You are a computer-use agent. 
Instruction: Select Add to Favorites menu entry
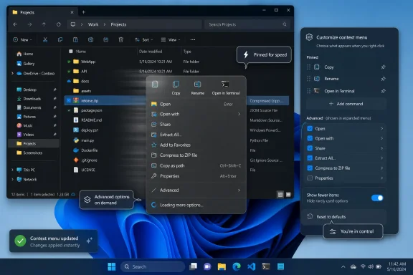196,145
